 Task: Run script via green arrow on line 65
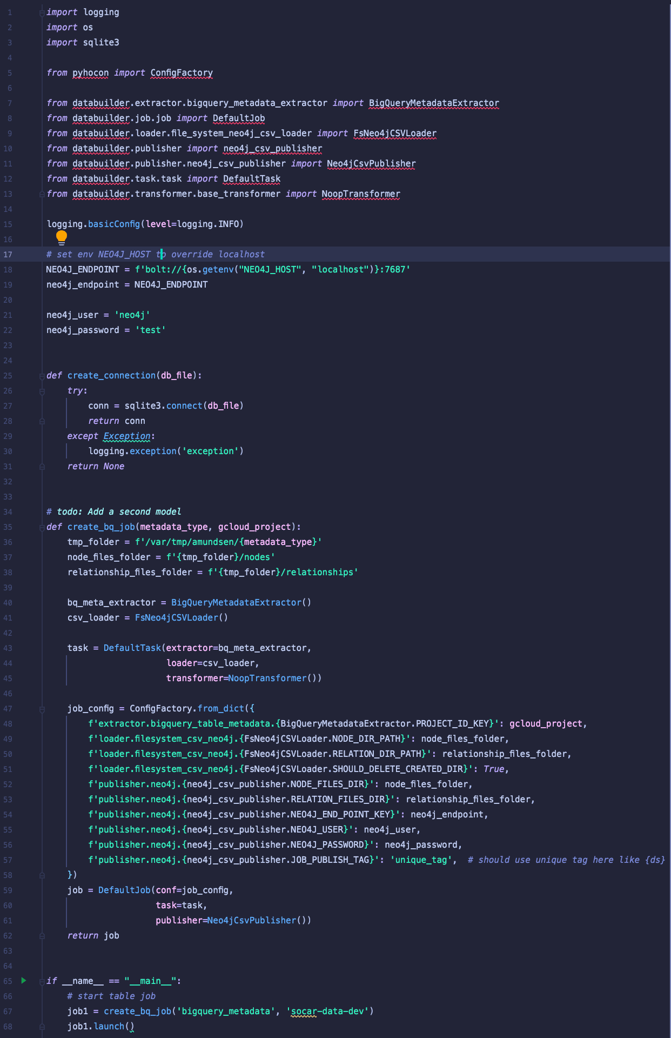[x=24, y=980]
